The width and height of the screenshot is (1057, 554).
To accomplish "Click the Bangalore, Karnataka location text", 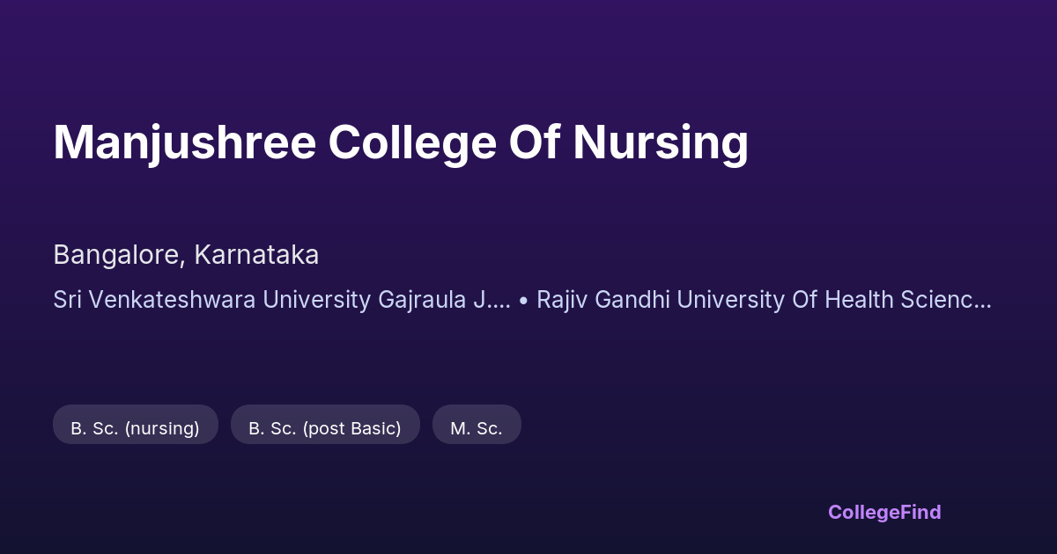I will 186,255.
